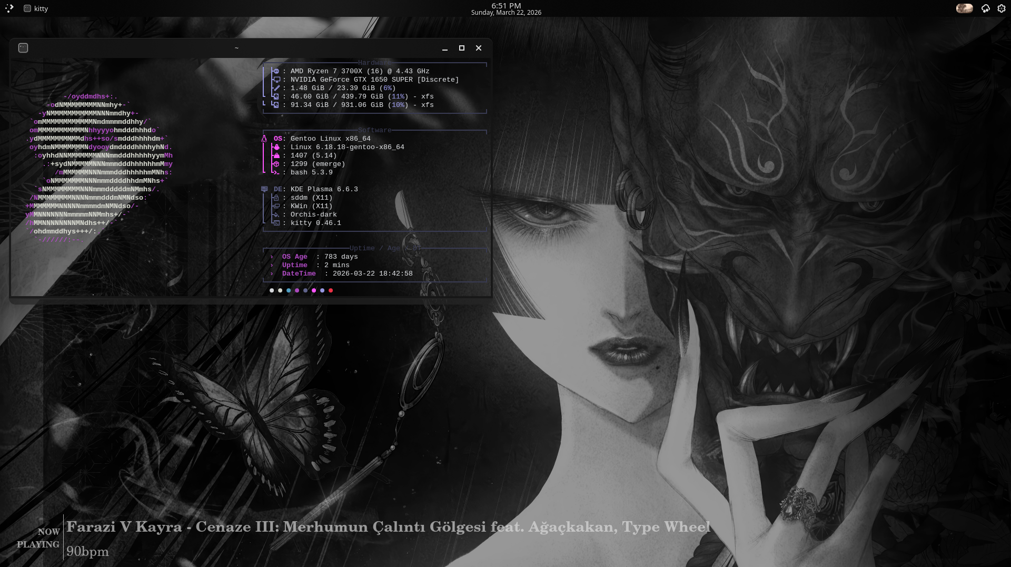Open the rain cloud weather indicator
Viewport: 1011px width, 567px height.
[x=986, y=8]
